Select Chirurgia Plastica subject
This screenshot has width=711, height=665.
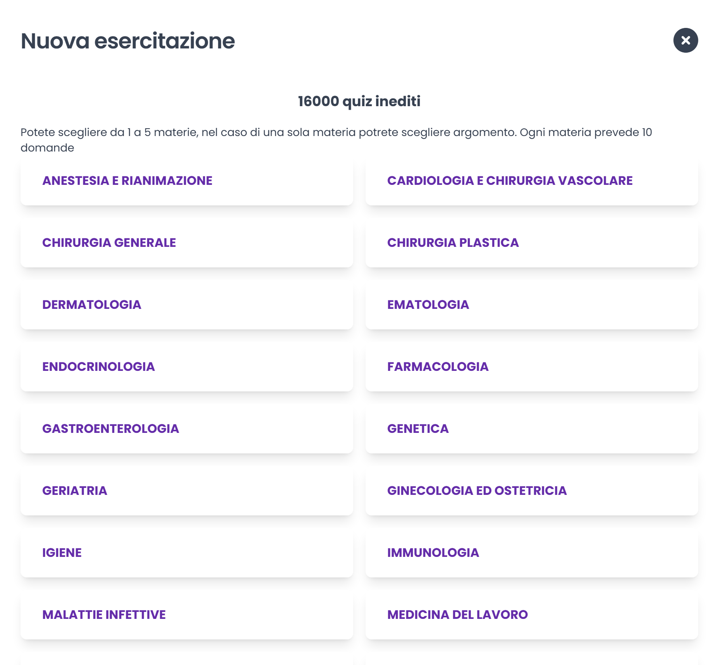pyautogui.click(x=531, y=243)
